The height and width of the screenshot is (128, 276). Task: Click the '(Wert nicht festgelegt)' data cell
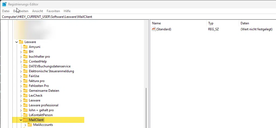point(257,29)
